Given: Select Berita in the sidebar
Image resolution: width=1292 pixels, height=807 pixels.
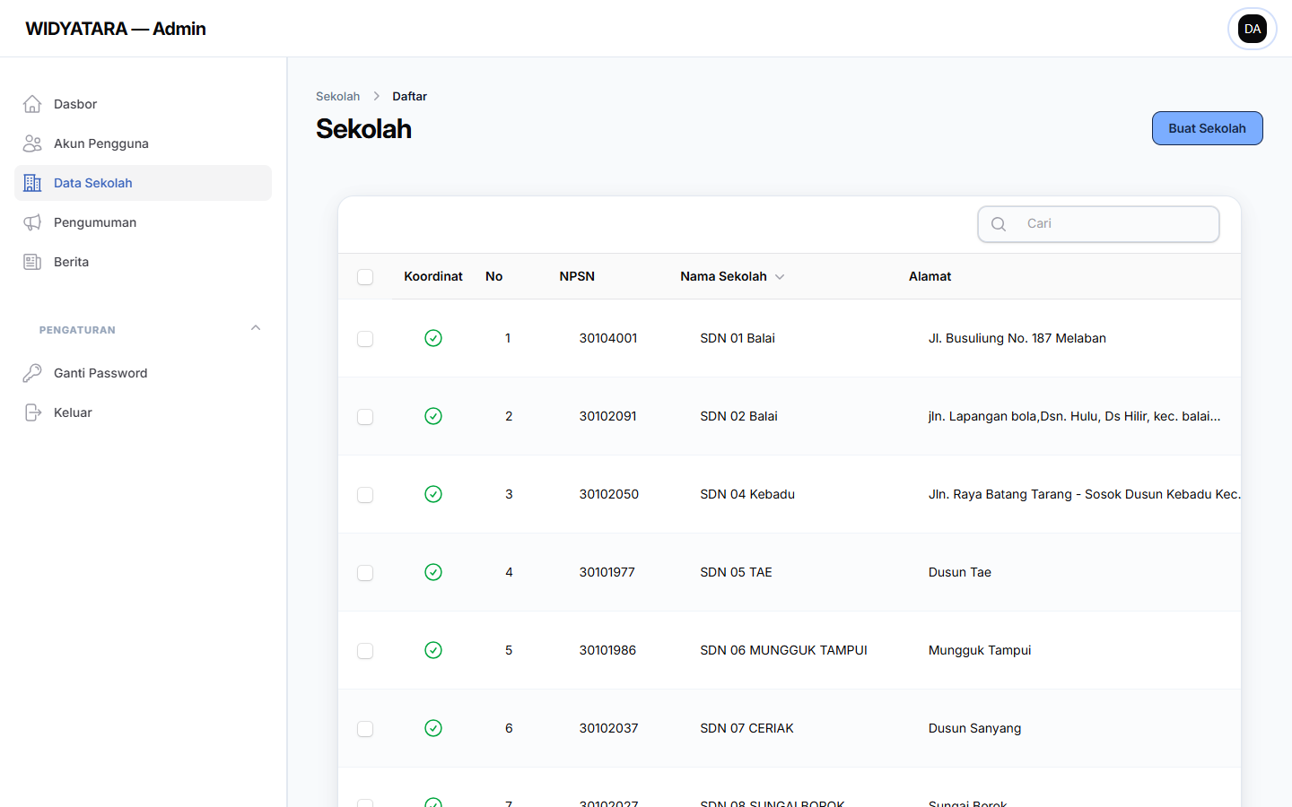Looking at the screenshot, I should coord(143,262).
